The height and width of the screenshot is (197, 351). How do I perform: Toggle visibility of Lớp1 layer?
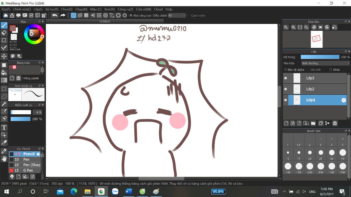click(286, 100)
